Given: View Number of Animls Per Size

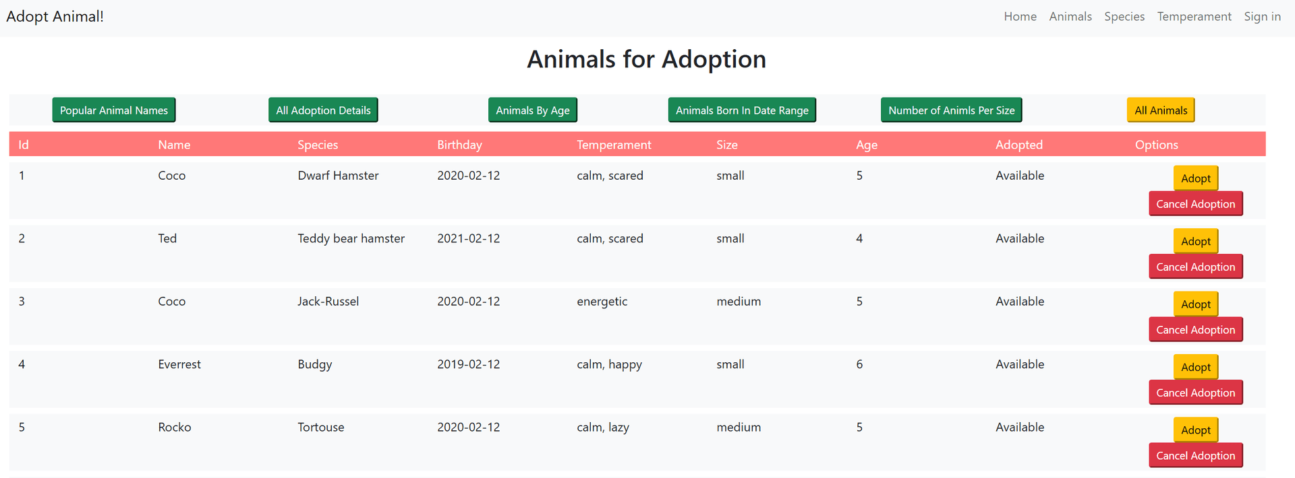Looking at the screenshot, I should point(951,110).
